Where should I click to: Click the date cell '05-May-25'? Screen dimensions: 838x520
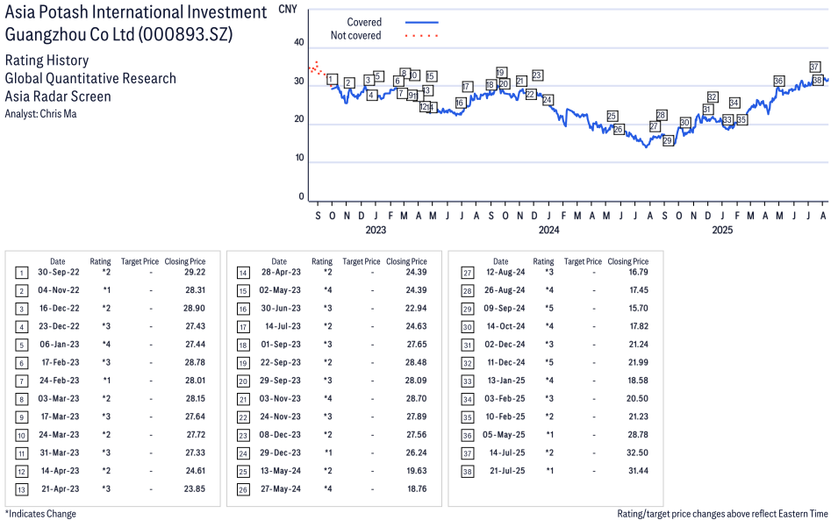pyautogui.click(x=504, y=435)
